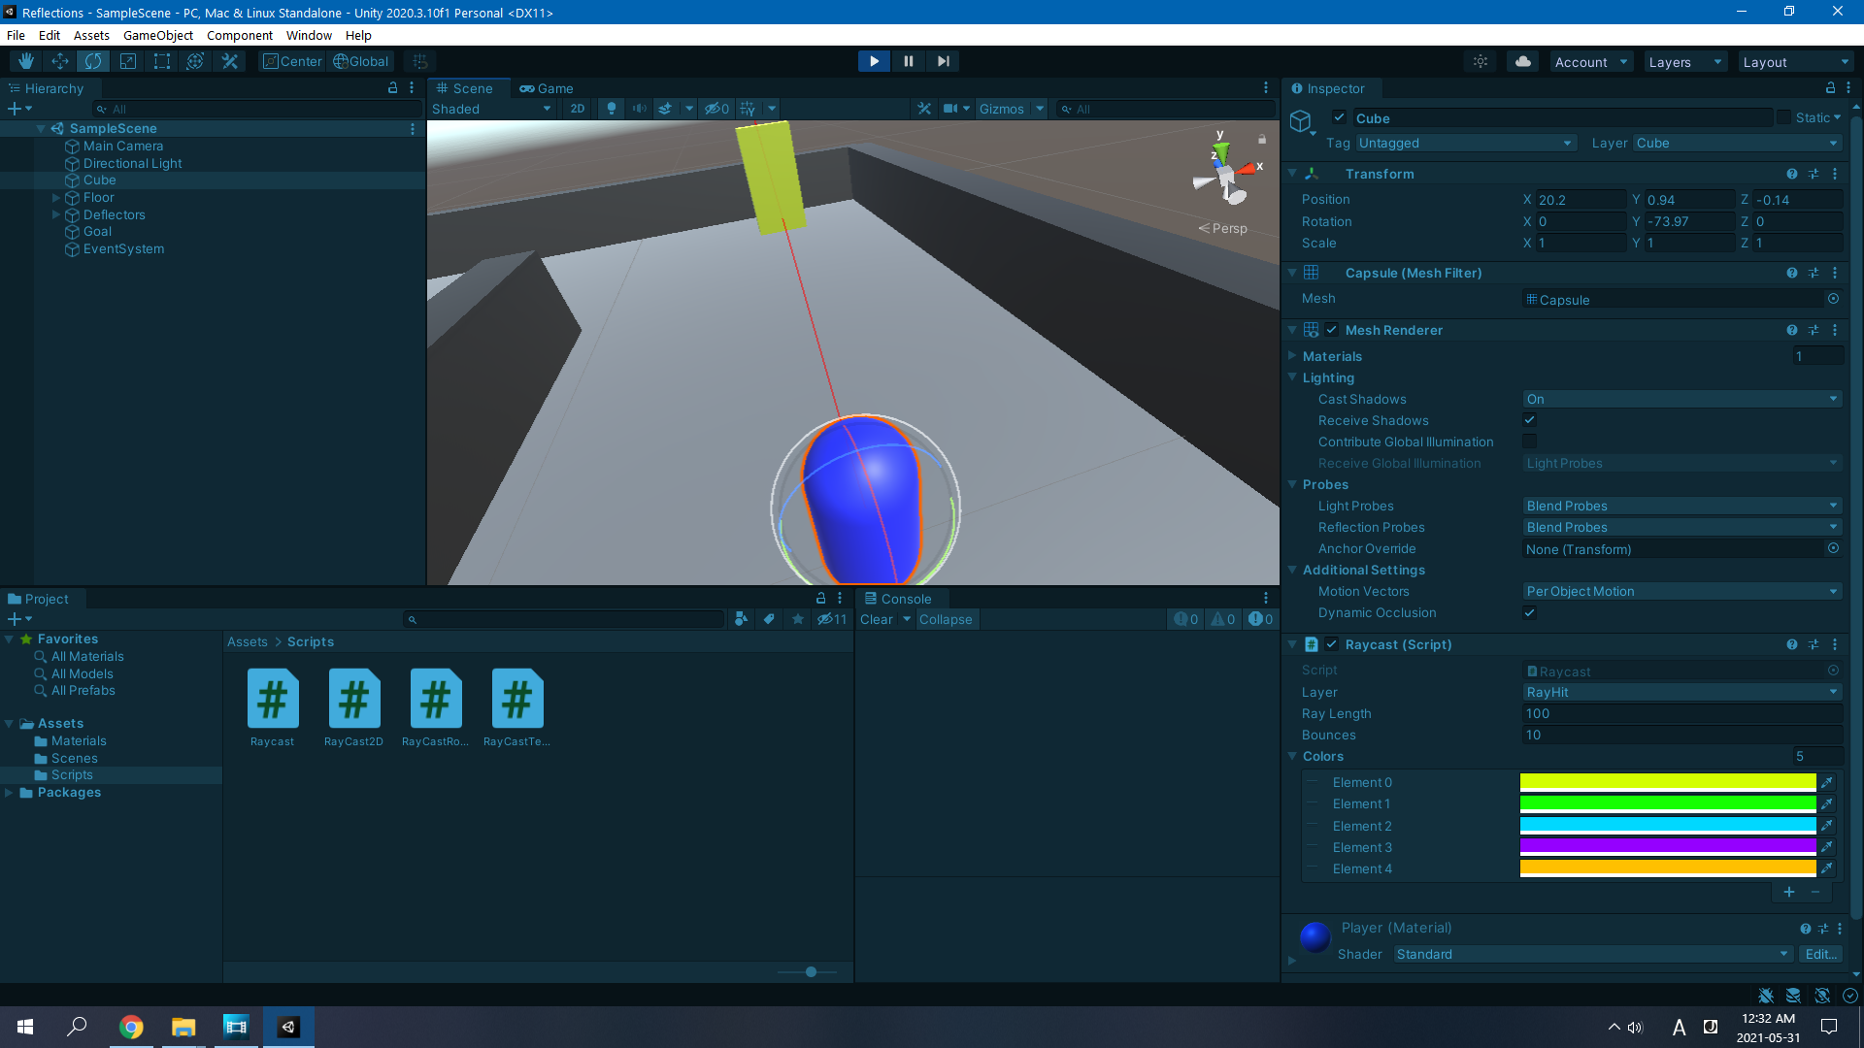The width and height of the screenshot is (1864, 1048).
Task: Select the Rotate tool
Action: (93, 61)
